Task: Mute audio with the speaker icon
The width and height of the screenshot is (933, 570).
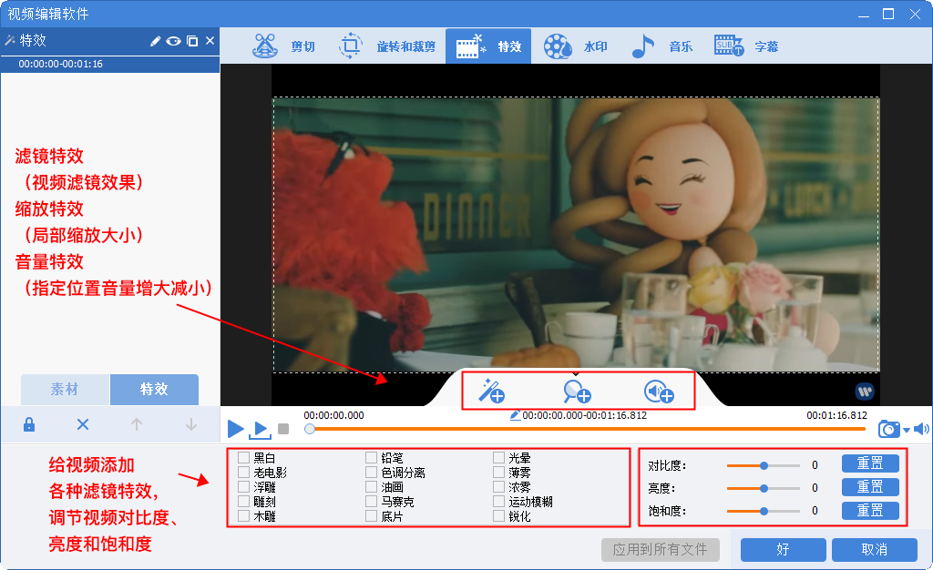Action: (921, 429)
